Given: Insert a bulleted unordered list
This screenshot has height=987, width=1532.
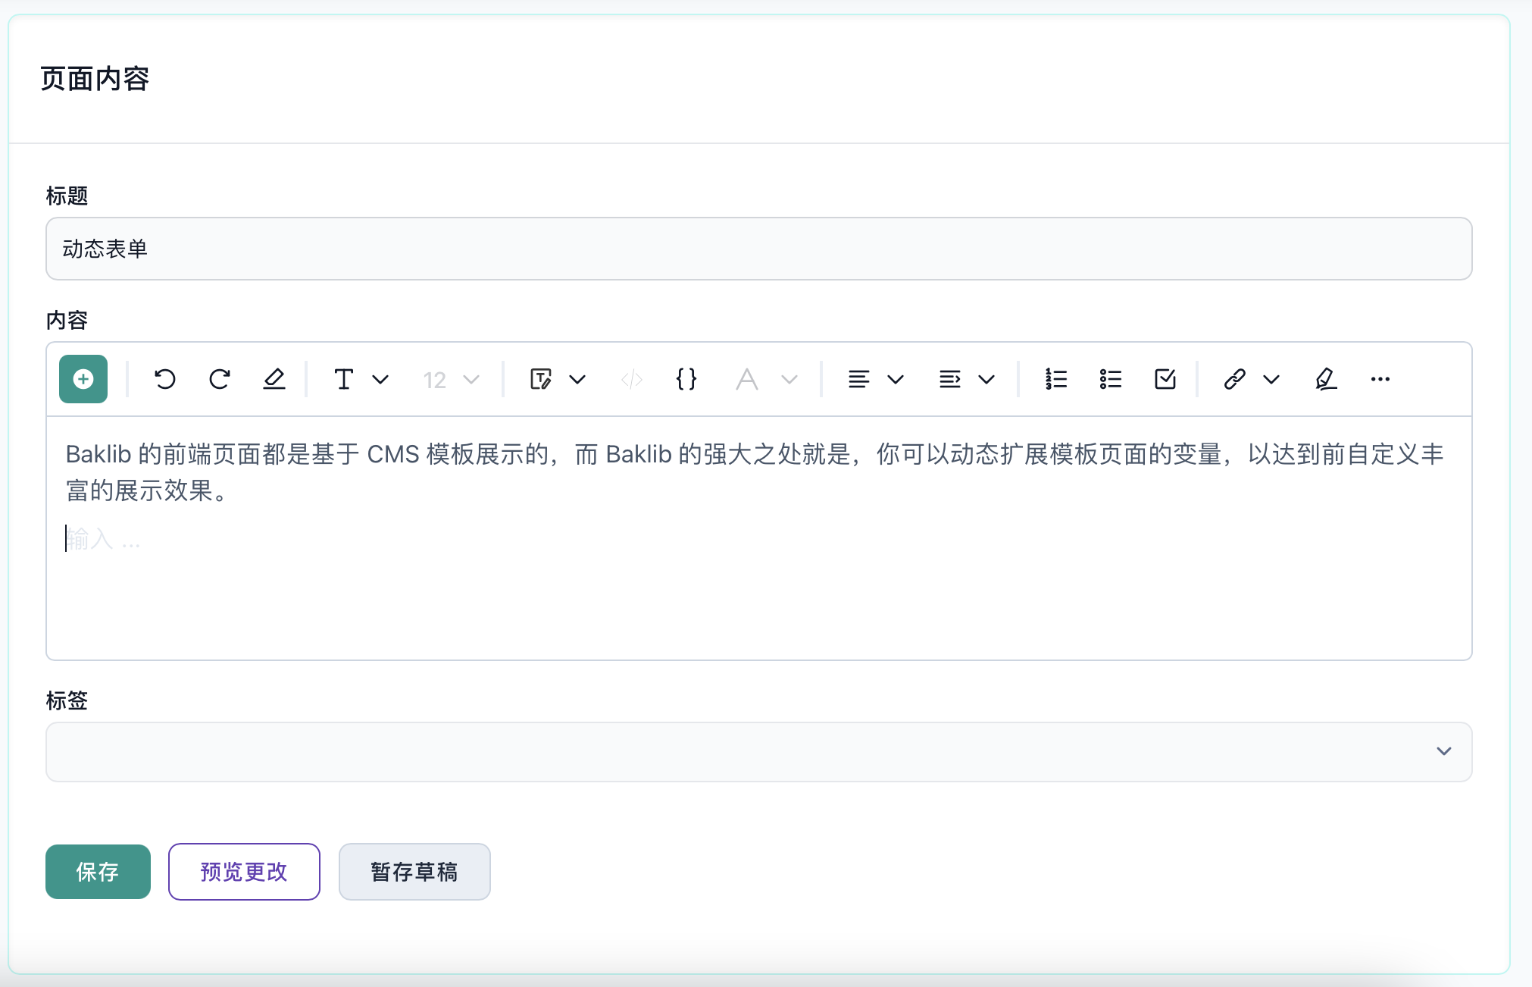Looking at the screenshot, I should pyautogui.click(x=1110, y=379).
